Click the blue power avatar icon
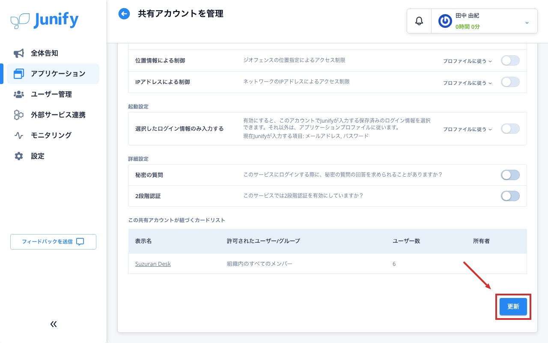Screen dimensions: 548x343 coord(445,21)
